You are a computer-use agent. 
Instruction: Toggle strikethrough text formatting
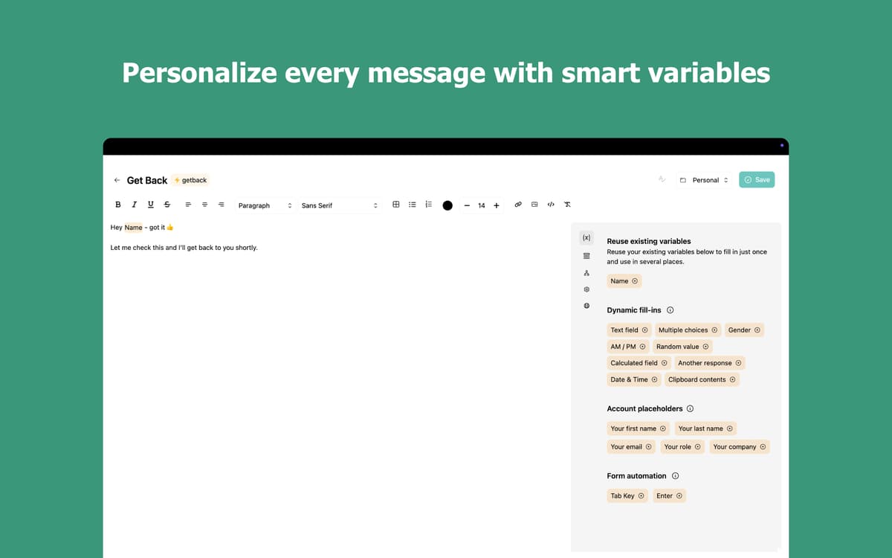[x=167, y=205]
